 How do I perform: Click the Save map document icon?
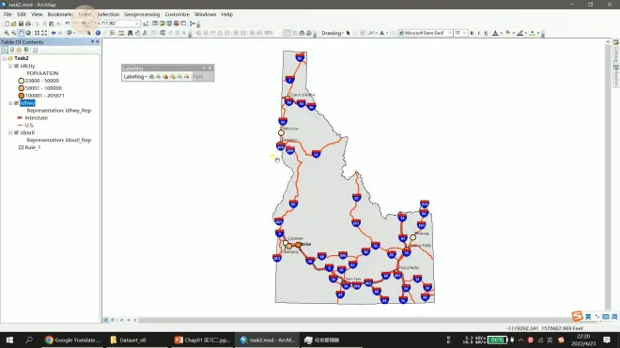tap(21, 23)
